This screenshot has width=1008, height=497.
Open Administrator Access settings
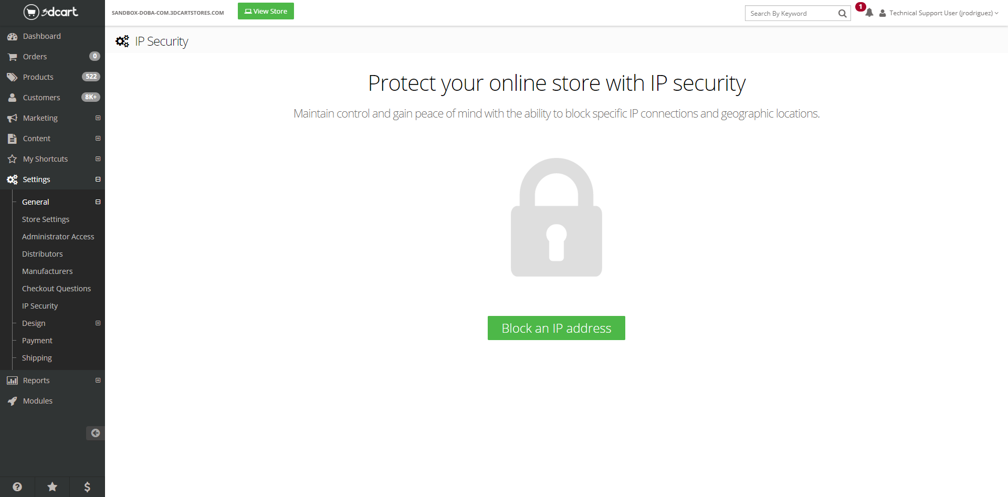pos(58,237)
